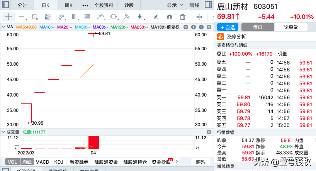Collapse the MA indicator row chevron
Viewport: 316px width, 171px height.
pos(3,27)
